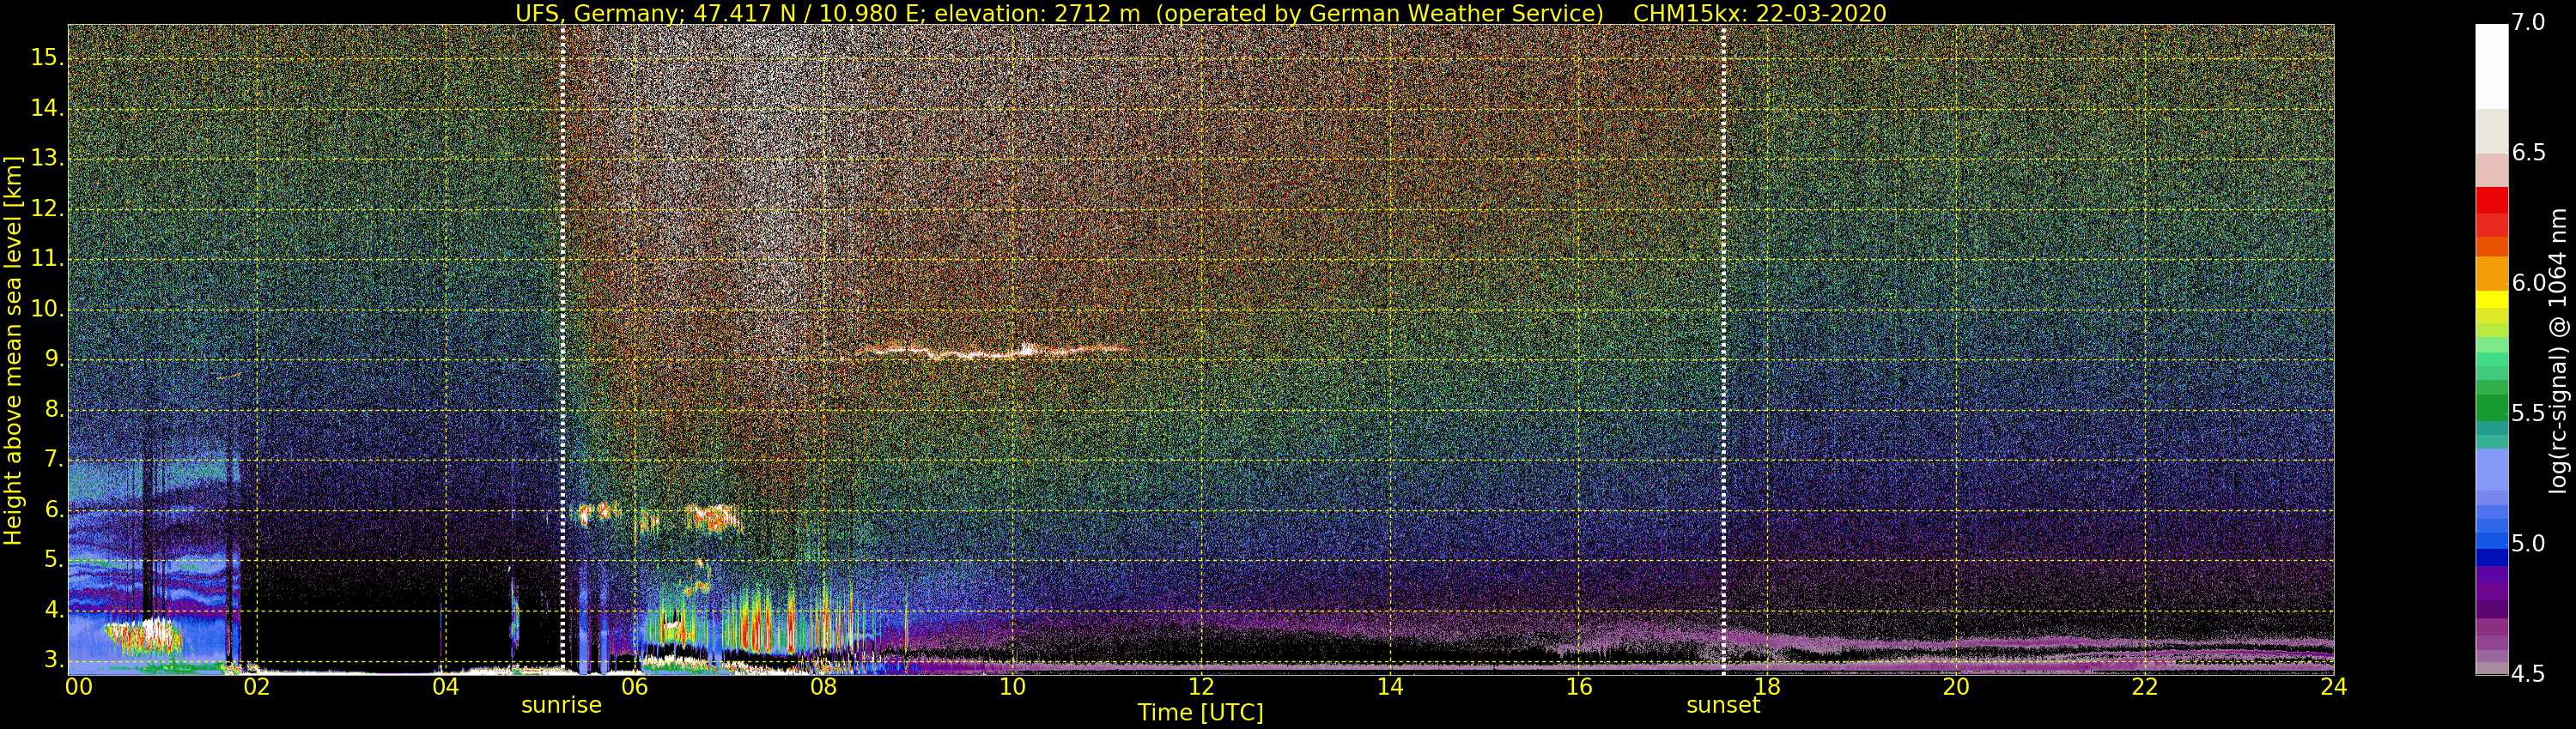The image size is (2576, 729).
Task: Click the "5.0" colorbar tick label
Action: coord(2529,545)
